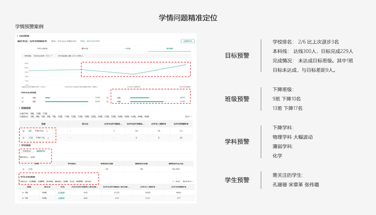Click the up arrow next to 76%
The image size is (376, 215).
(x=52, y=56)
